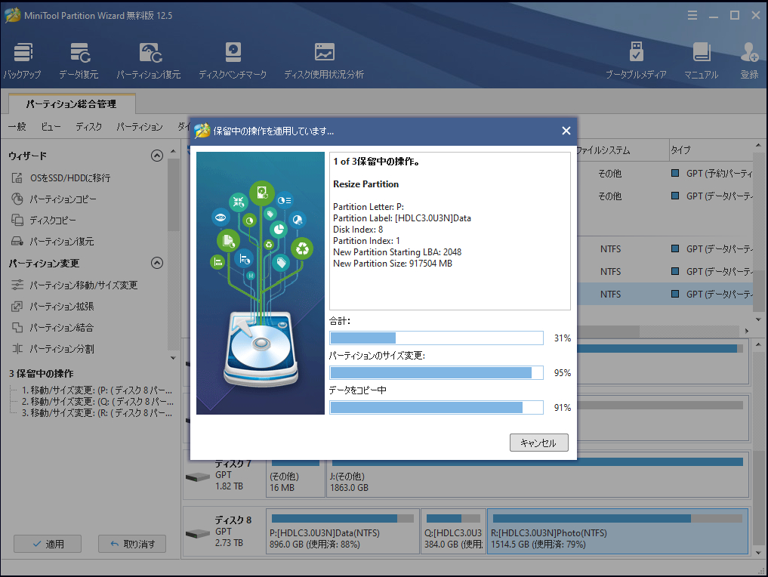Collapse the Partition Change (パーティション変更) section
Screen dimensions: 768x577
157,263
